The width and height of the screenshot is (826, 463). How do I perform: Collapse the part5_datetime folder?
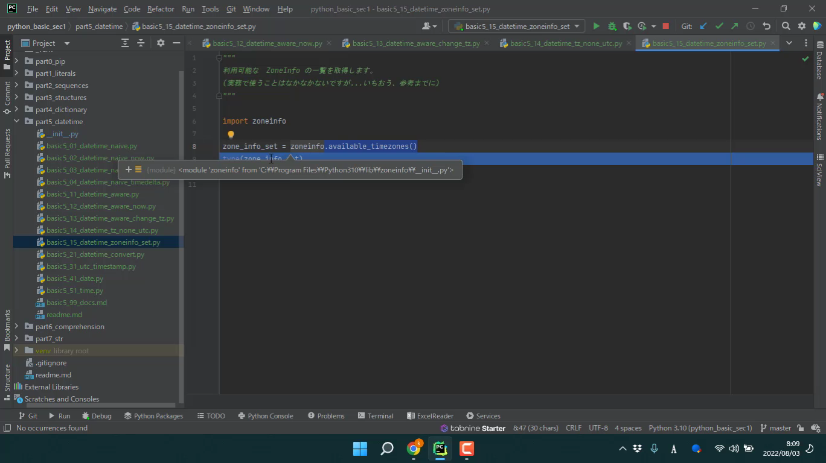point(17,122)
